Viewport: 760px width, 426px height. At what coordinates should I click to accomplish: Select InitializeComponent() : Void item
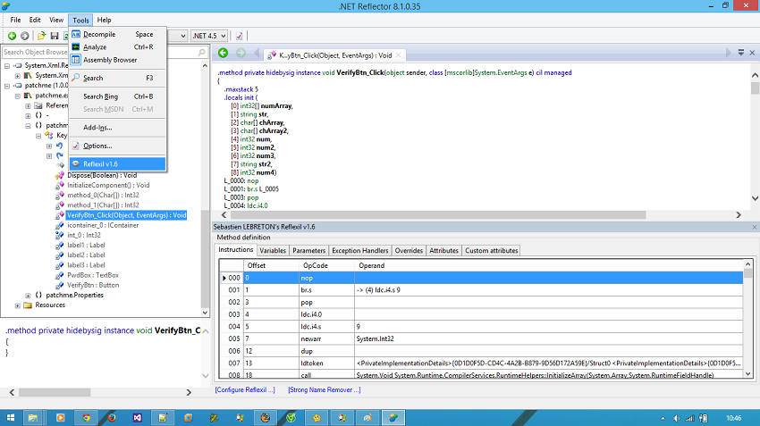[x=108, y=186]
